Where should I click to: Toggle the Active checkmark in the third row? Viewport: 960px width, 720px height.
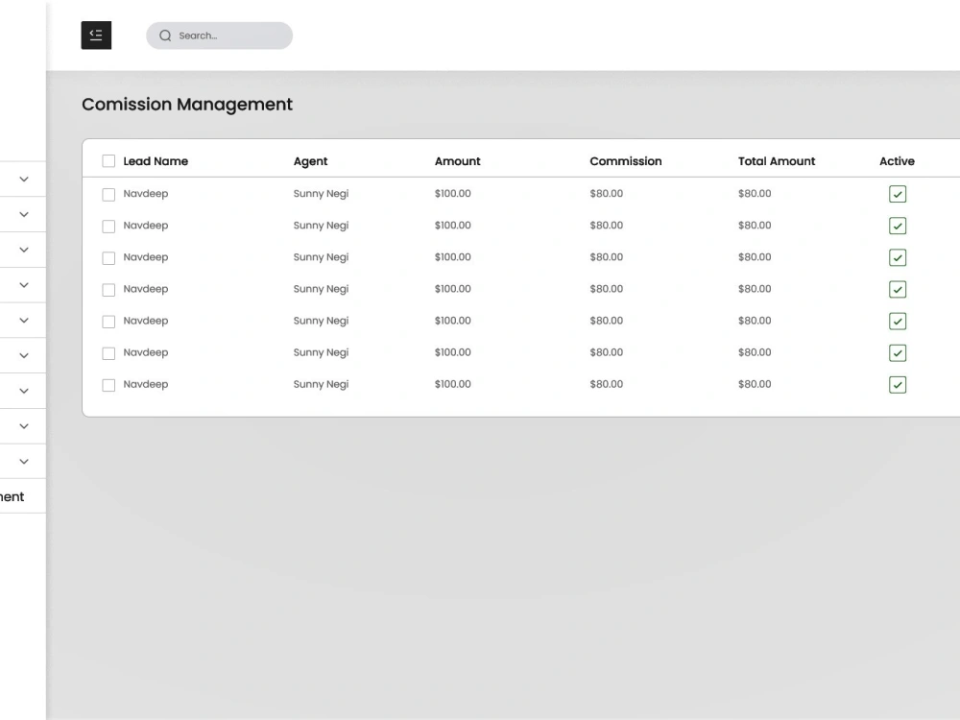(x=898, y=257)
